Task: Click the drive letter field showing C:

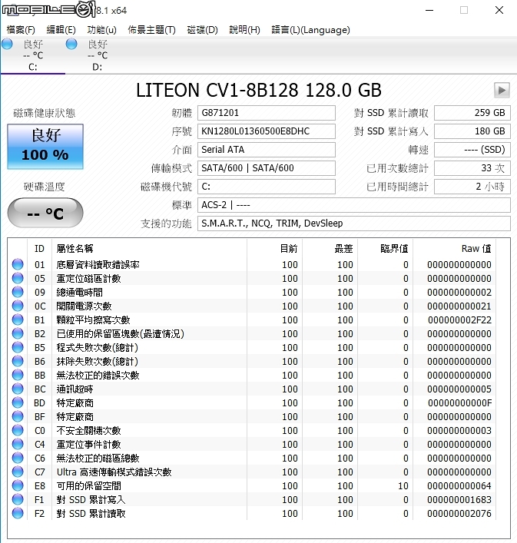Action: pos(267,187)
